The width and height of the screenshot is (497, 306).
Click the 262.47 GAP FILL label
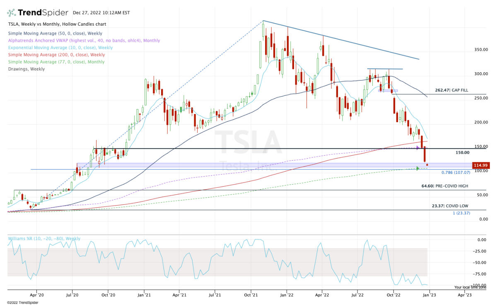[452, 90]
